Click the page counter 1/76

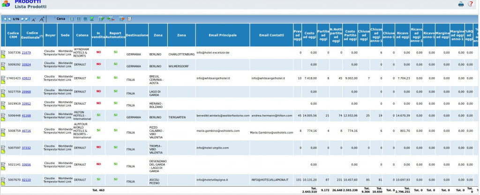pos(16,19)
